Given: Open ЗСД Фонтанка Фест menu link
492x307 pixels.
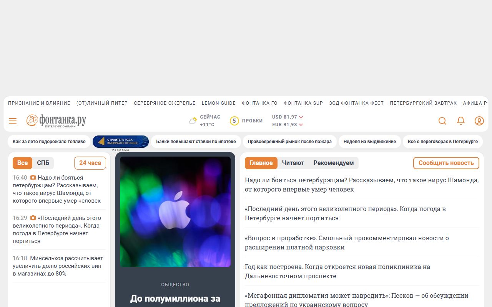Looking at the screenshot, I should point(356,103).
